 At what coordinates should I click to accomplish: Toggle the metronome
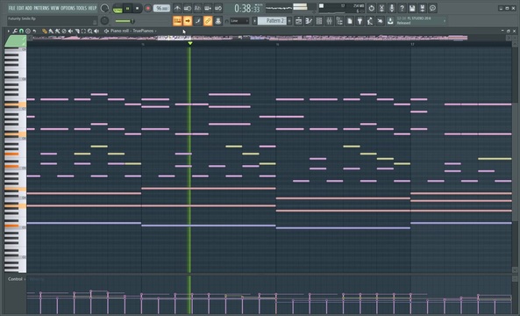(x=177, y=8)
